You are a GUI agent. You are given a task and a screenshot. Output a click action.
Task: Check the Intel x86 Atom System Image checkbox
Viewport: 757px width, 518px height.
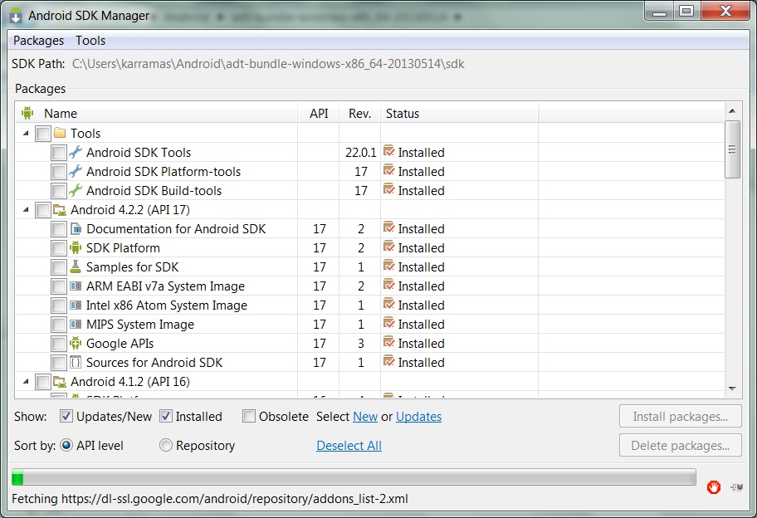point(58,305)
